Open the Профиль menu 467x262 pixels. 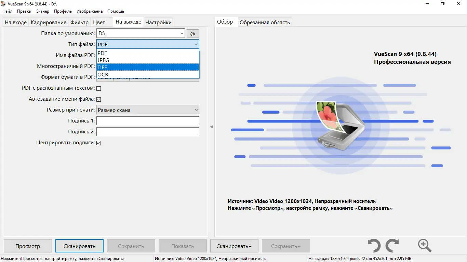point(63,11)
